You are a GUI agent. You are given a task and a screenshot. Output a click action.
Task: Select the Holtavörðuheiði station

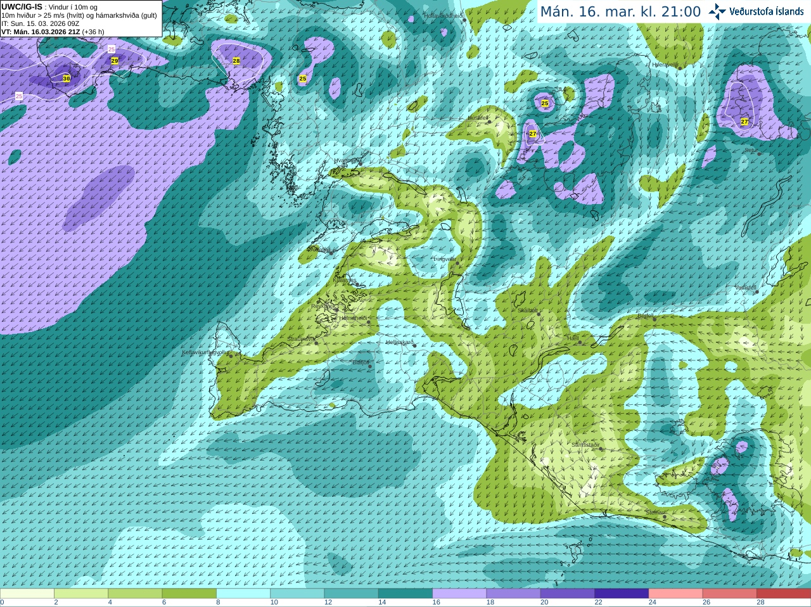click(x=464, y=20)
